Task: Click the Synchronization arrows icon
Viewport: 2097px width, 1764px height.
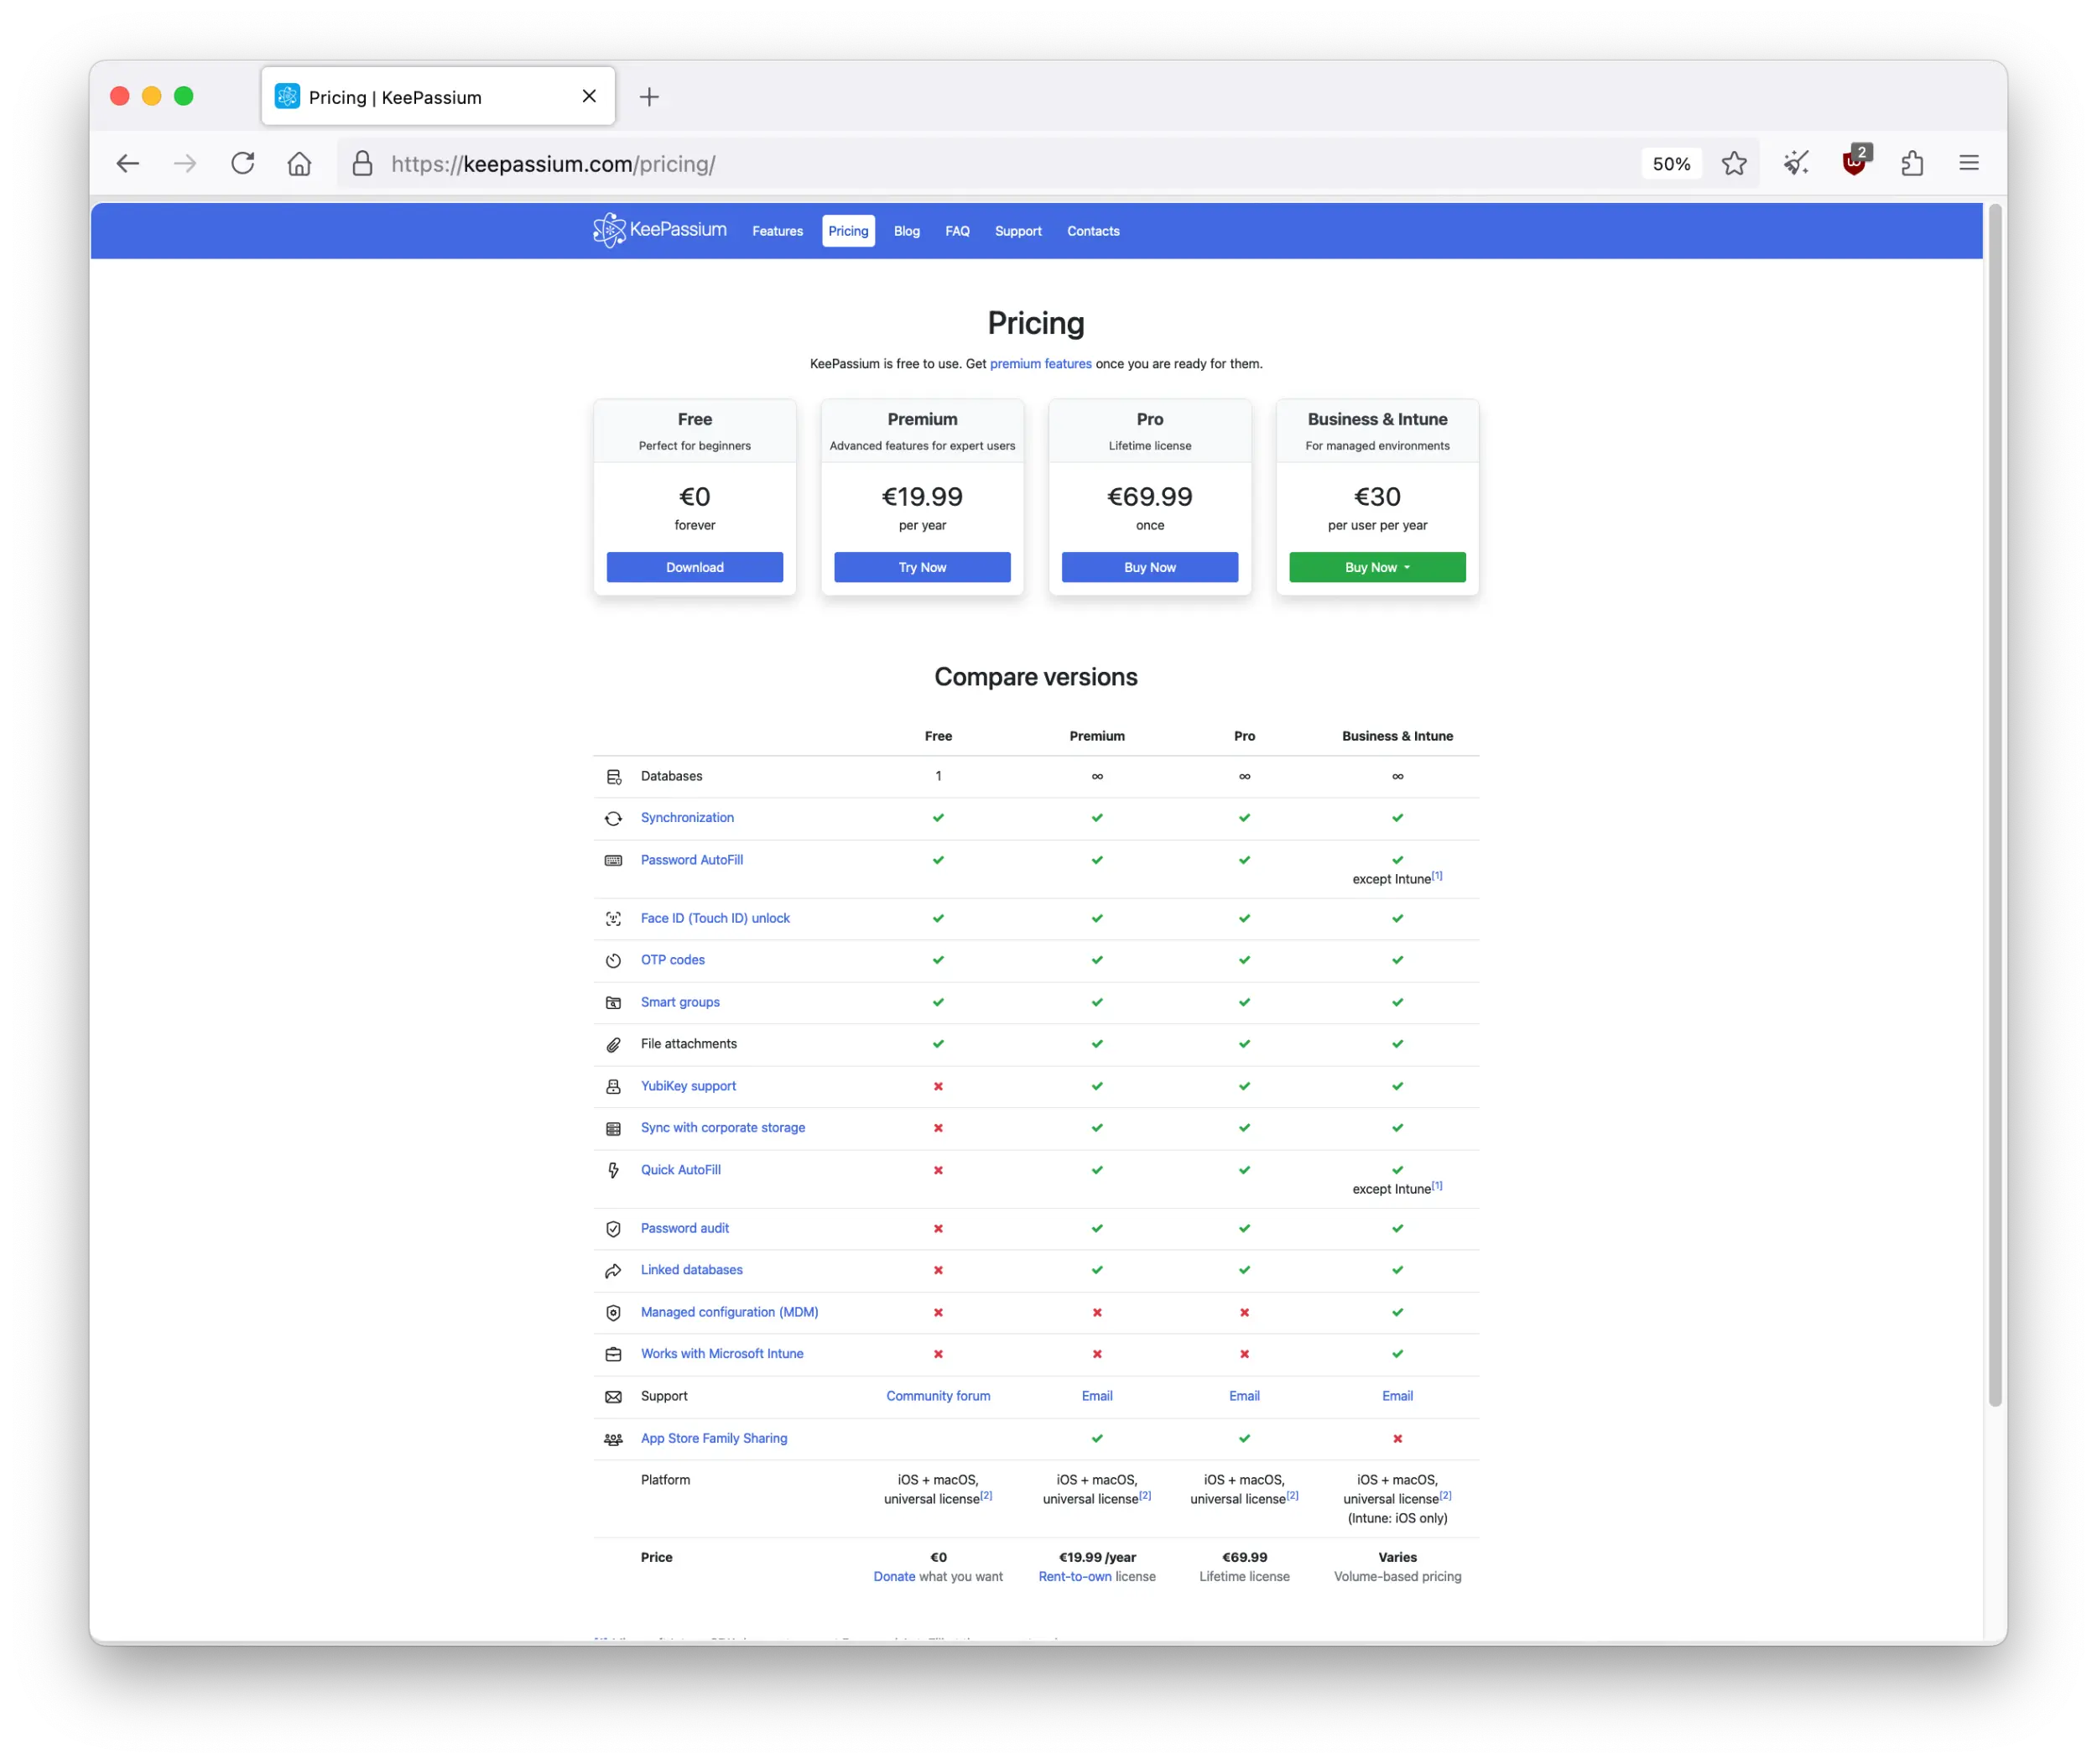Action: point(613,818)
